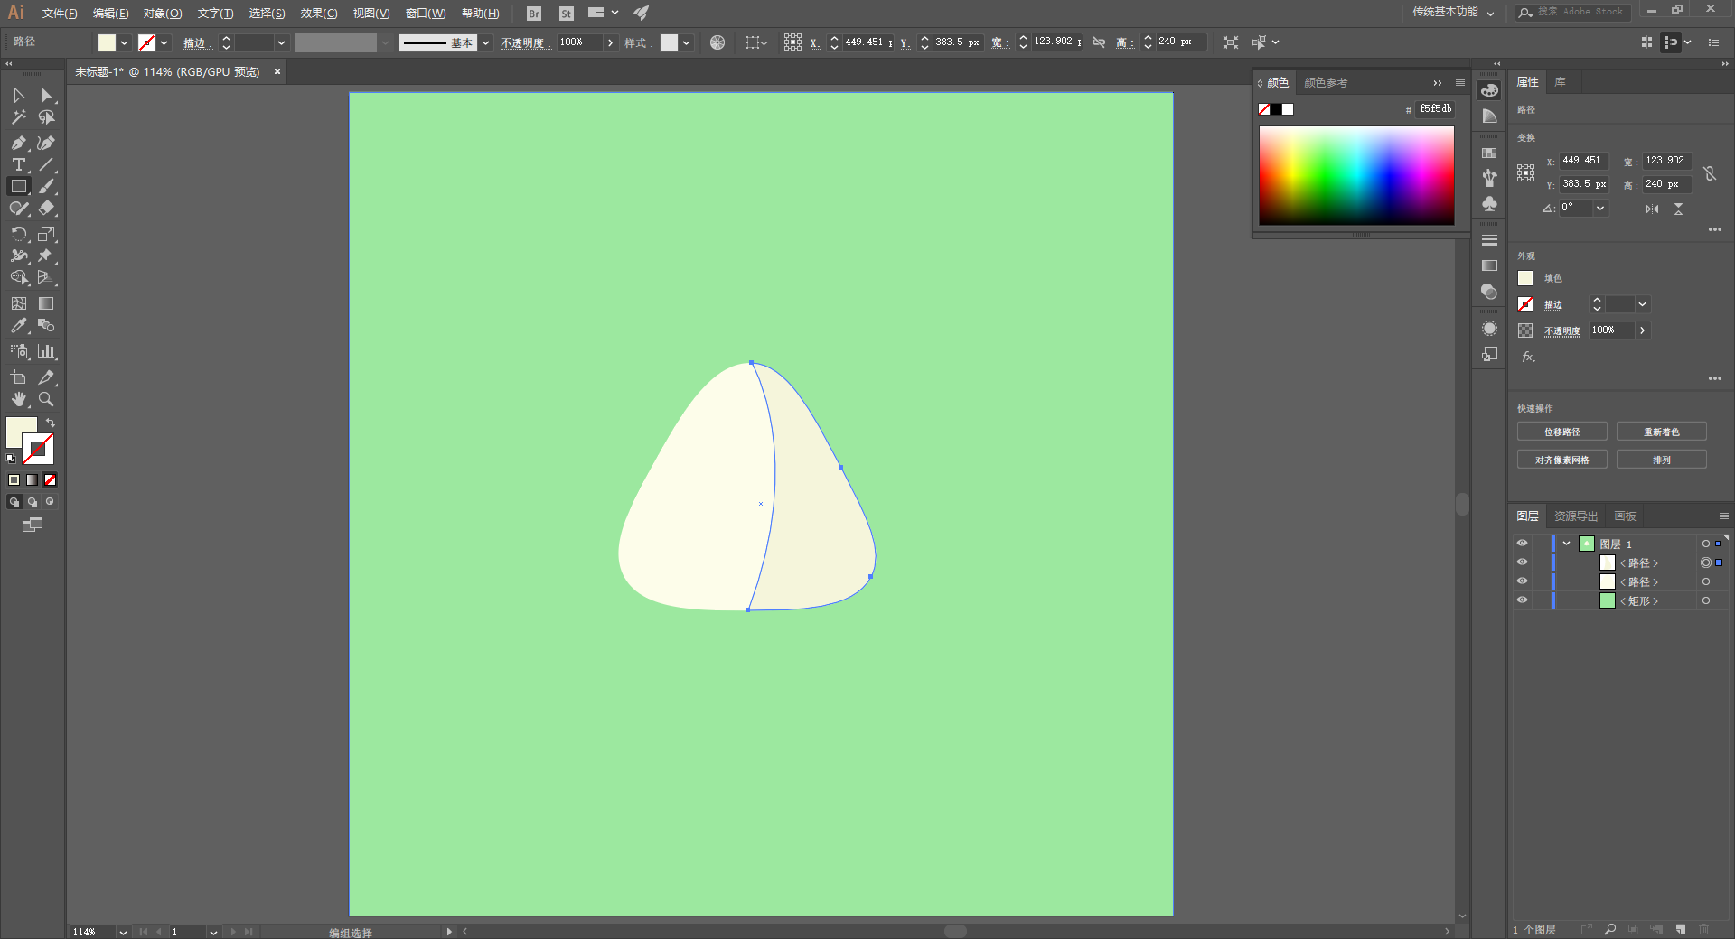
Task: Click the 位移路径 quick action button
Action: (1562, 432)
